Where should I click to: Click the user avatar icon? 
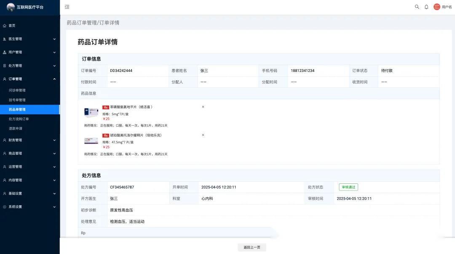pos(437,7)
